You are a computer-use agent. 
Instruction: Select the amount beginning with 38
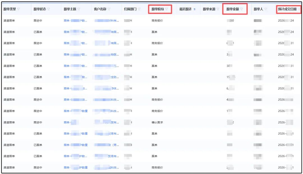pos(229,66)
